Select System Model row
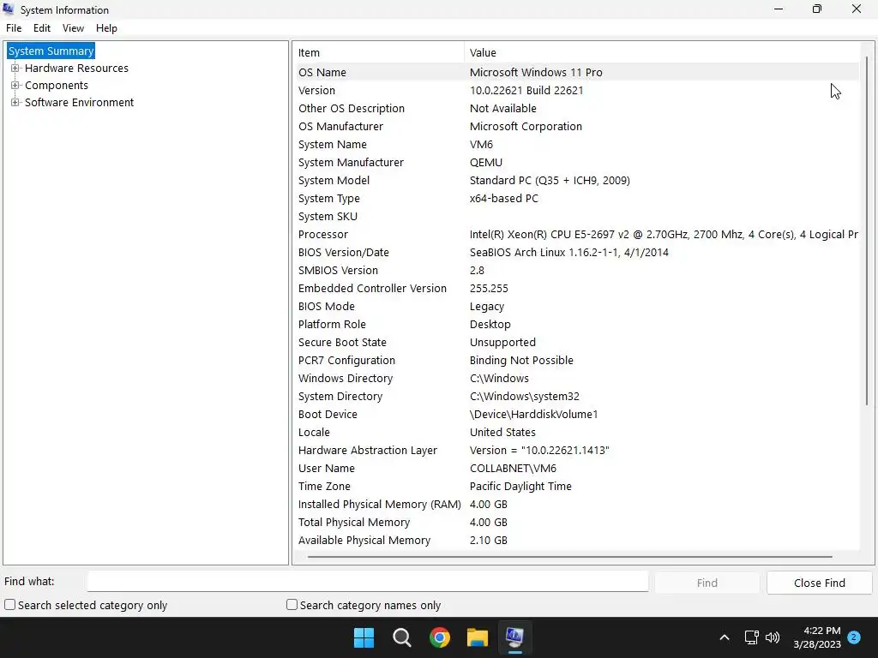Screen dimensions: 878x658 [x=577, y=180]
